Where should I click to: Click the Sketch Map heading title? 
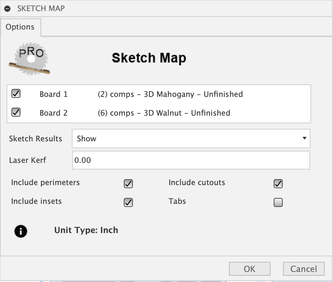pyautogui.click(x=149, y=58)
